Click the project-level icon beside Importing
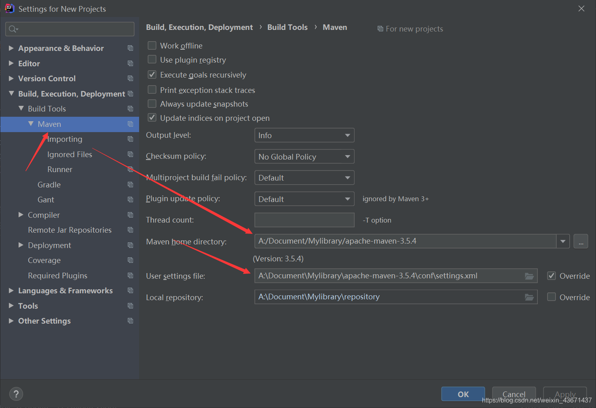 point(130,139)
